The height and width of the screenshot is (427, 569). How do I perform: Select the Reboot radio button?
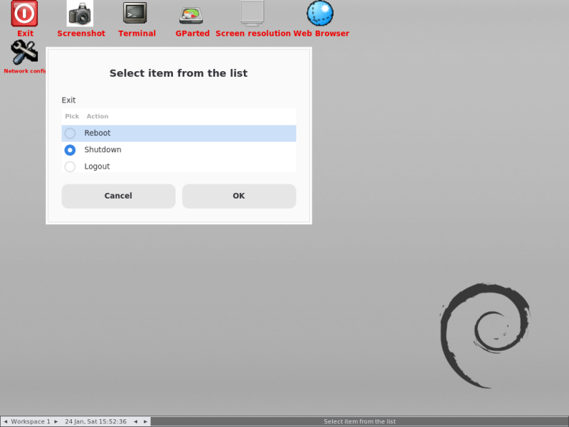[x=70, y=133]
